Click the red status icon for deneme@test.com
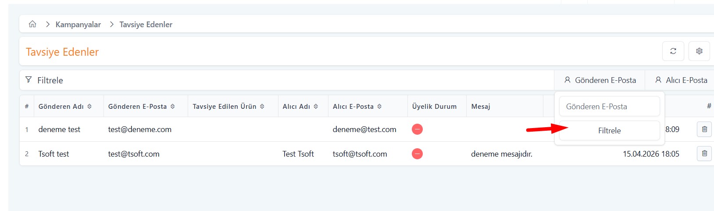The height and width of the screenshot is (211, 714). [x=417, y=129]
